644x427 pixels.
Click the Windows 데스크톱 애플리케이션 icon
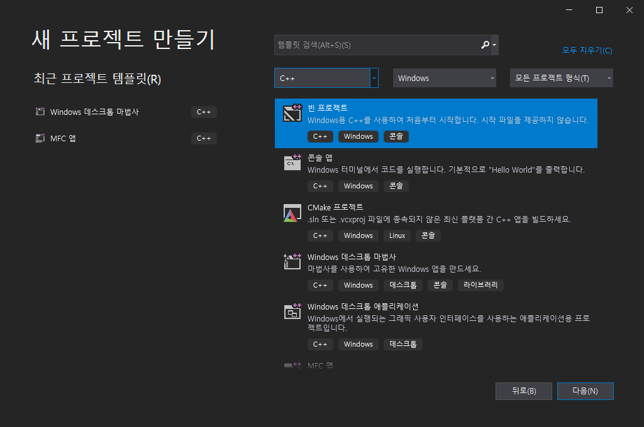[x=292, y=311]
